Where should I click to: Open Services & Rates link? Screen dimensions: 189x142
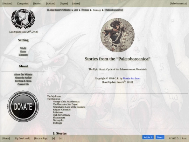[23, 81]
